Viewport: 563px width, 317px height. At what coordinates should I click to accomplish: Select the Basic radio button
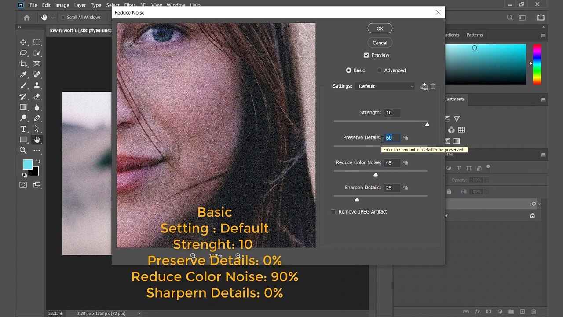pos(348,70)
